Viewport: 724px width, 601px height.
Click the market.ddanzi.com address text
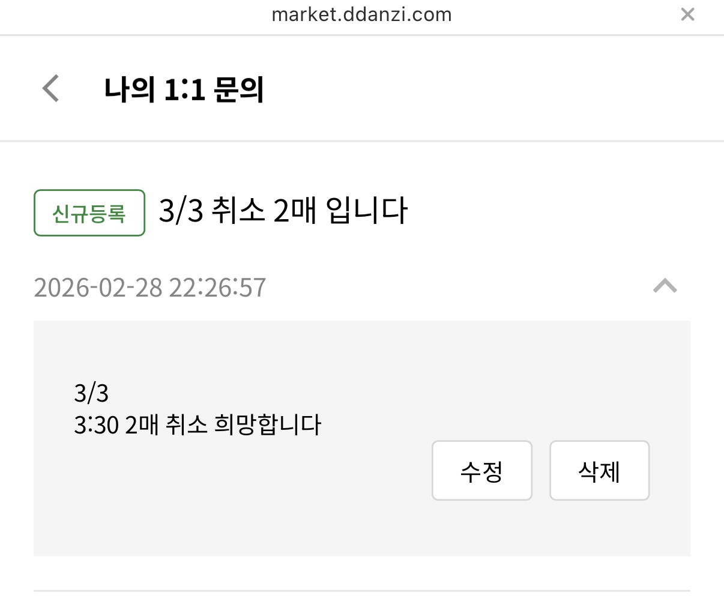coord(361,14)
